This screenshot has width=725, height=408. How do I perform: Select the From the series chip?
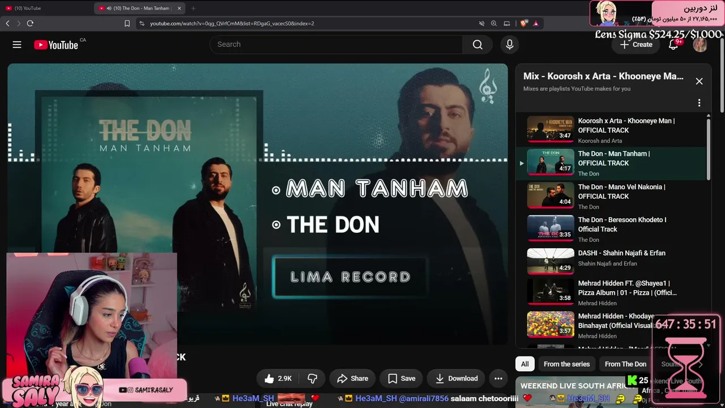tap(566, 364)
